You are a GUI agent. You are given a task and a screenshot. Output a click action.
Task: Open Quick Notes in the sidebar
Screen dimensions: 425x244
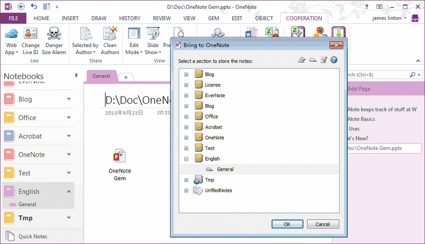[33, 236]
